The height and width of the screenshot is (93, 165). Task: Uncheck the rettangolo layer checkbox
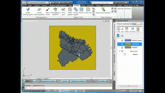pyautogui.click(x=122, y=44)
